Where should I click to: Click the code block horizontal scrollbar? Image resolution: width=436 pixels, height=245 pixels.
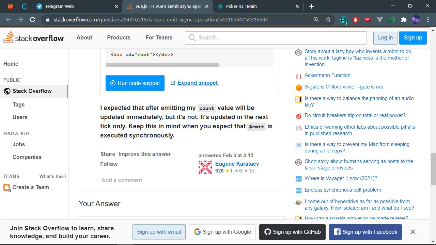(x=162, y=65)
